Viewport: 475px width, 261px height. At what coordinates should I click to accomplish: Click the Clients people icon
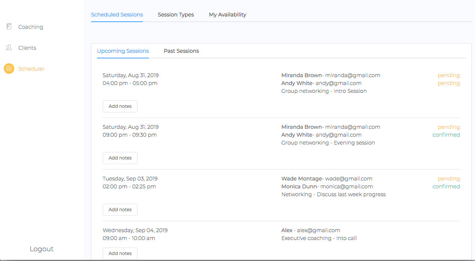pyautogui.click(x=9, y=48)
